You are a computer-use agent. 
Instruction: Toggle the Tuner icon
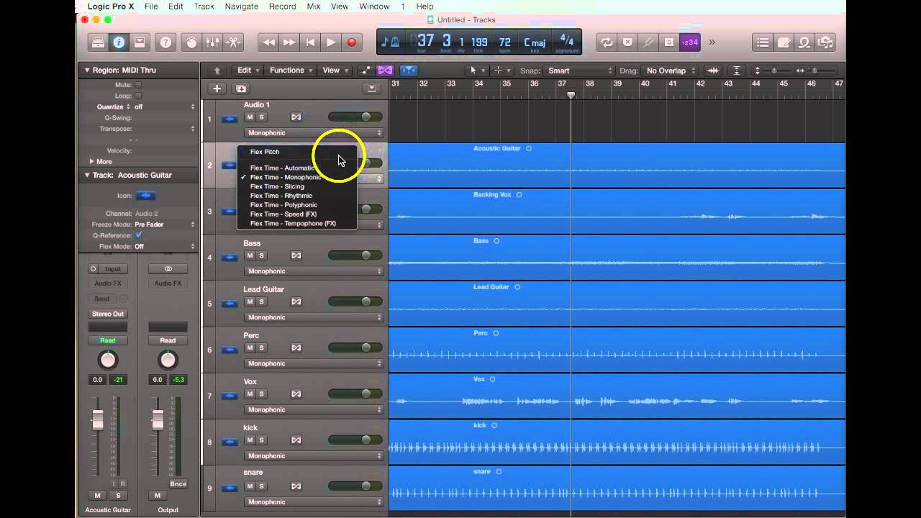point(648,42)
